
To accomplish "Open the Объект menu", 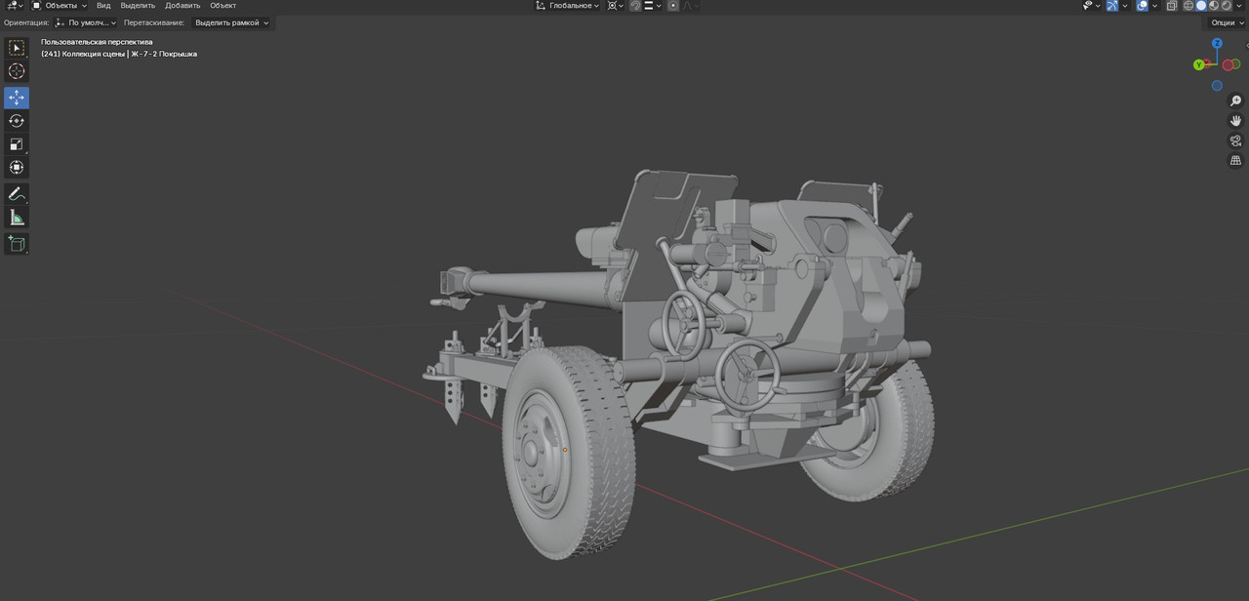I will (222, 5).
